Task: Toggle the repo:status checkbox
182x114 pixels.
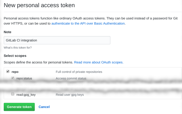Action: point(13,78)
